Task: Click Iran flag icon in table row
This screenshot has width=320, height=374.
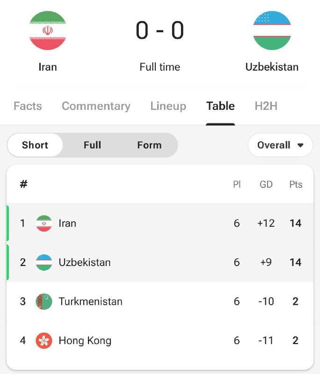Action: click(x=44, y=223)
